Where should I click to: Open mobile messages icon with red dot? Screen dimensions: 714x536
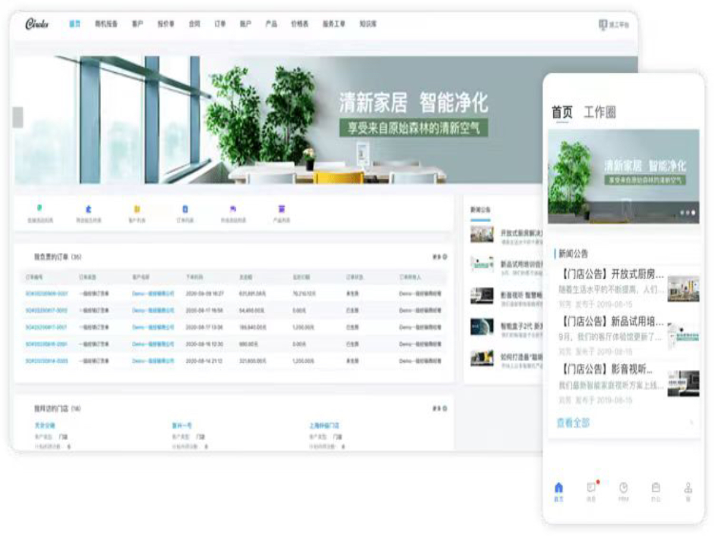coord(591,488)
